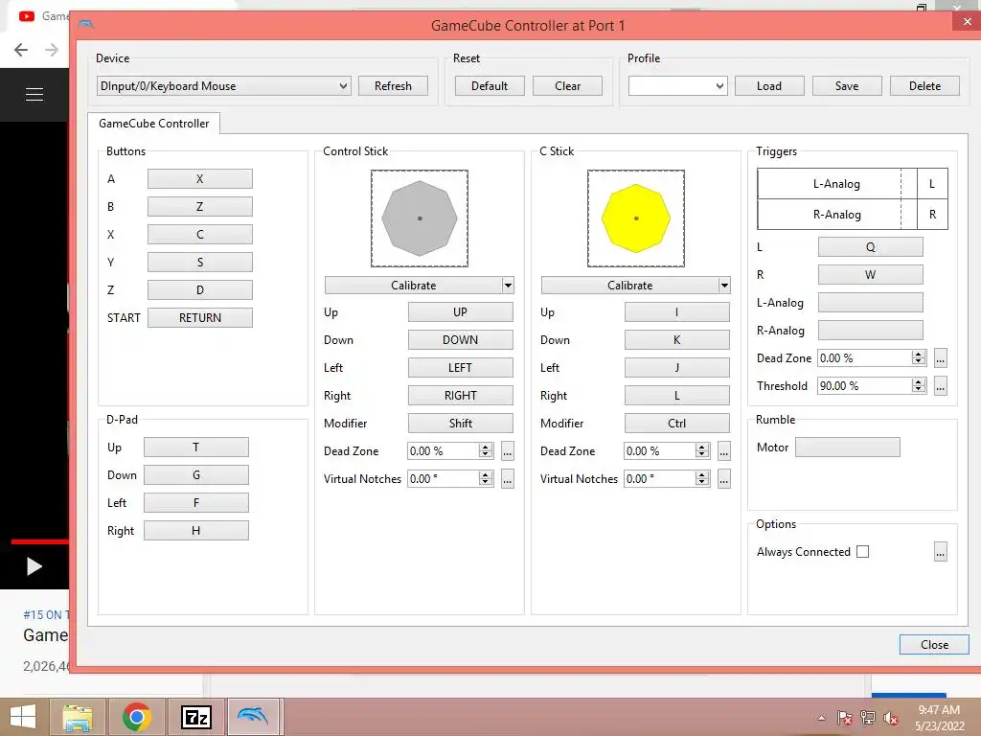Remap Control Stick Modifier Shift binding
Screen dimensions: 981x736
point(461,423)
